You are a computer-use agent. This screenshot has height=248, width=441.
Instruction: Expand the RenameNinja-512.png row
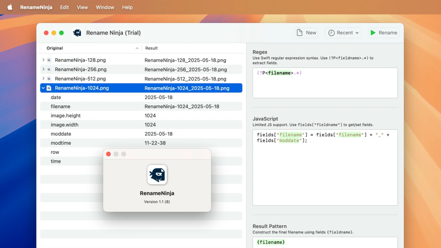point(43,79)
